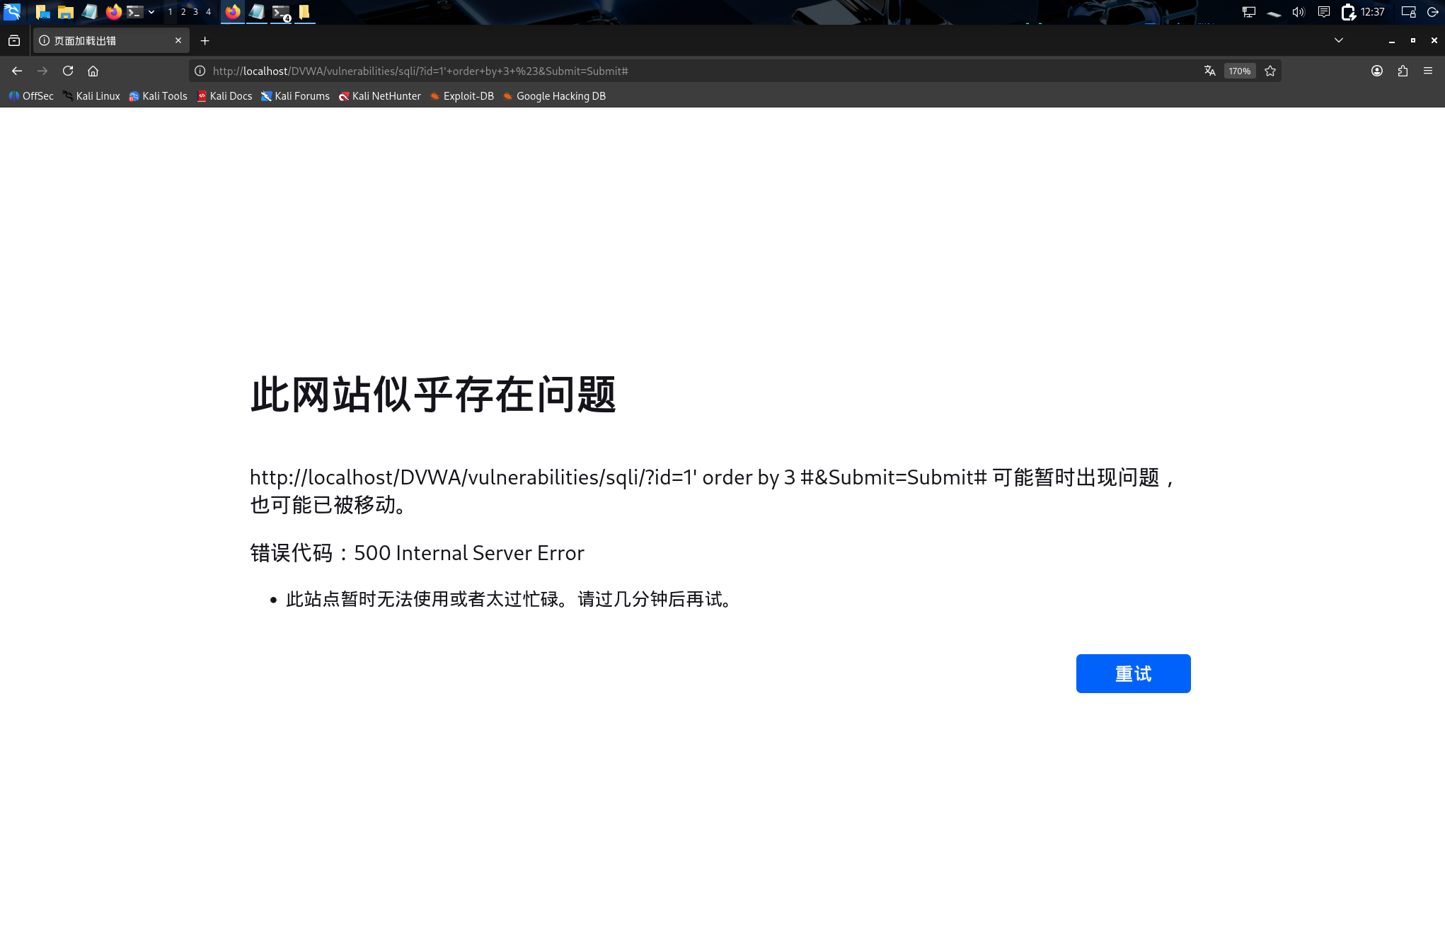Reload the current page
1445x930 pixels.
click(x=68, y=71)
